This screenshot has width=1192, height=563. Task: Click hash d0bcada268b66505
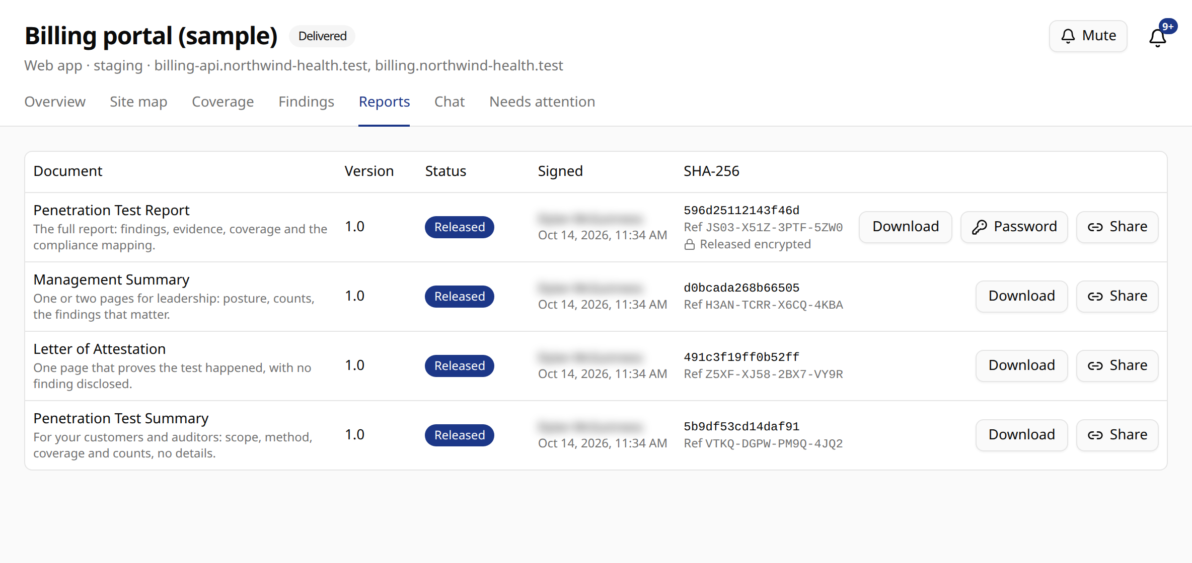point(741,288)
